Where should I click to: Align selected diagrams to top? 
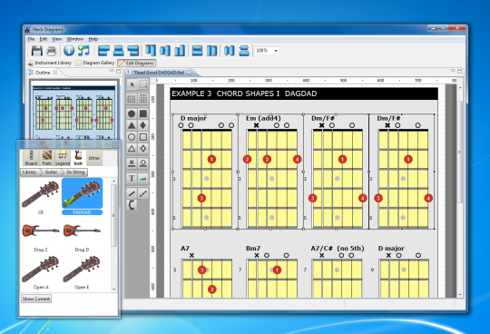point(151,50)
